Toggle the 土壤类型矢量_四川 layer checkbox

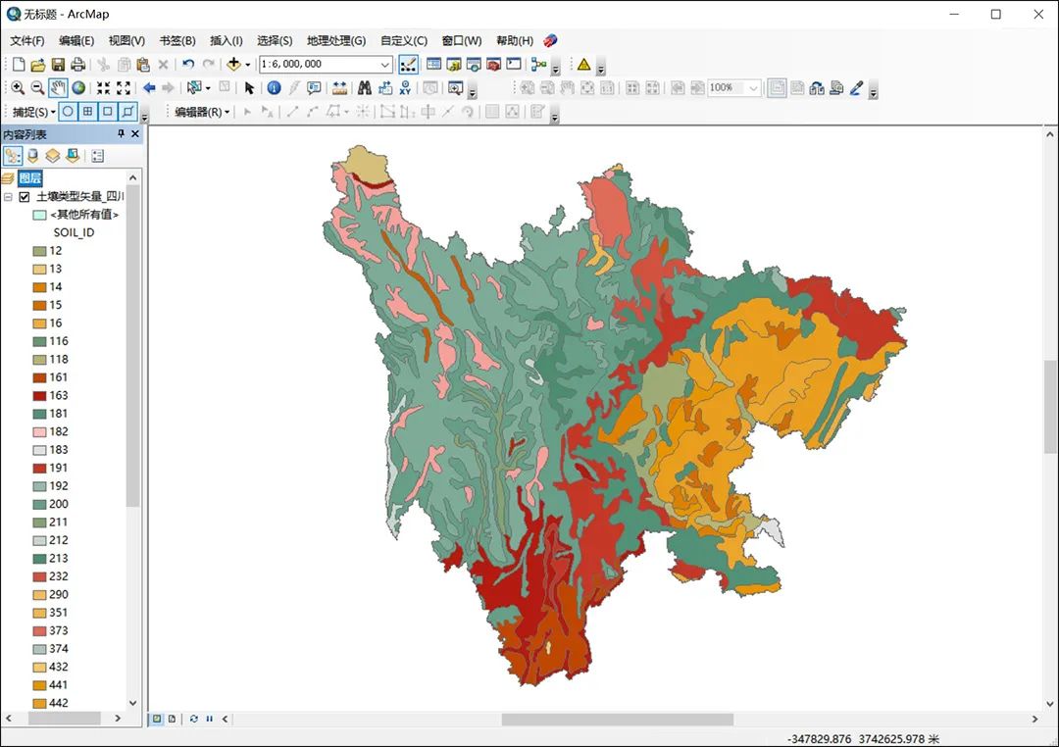coord(25,196)
